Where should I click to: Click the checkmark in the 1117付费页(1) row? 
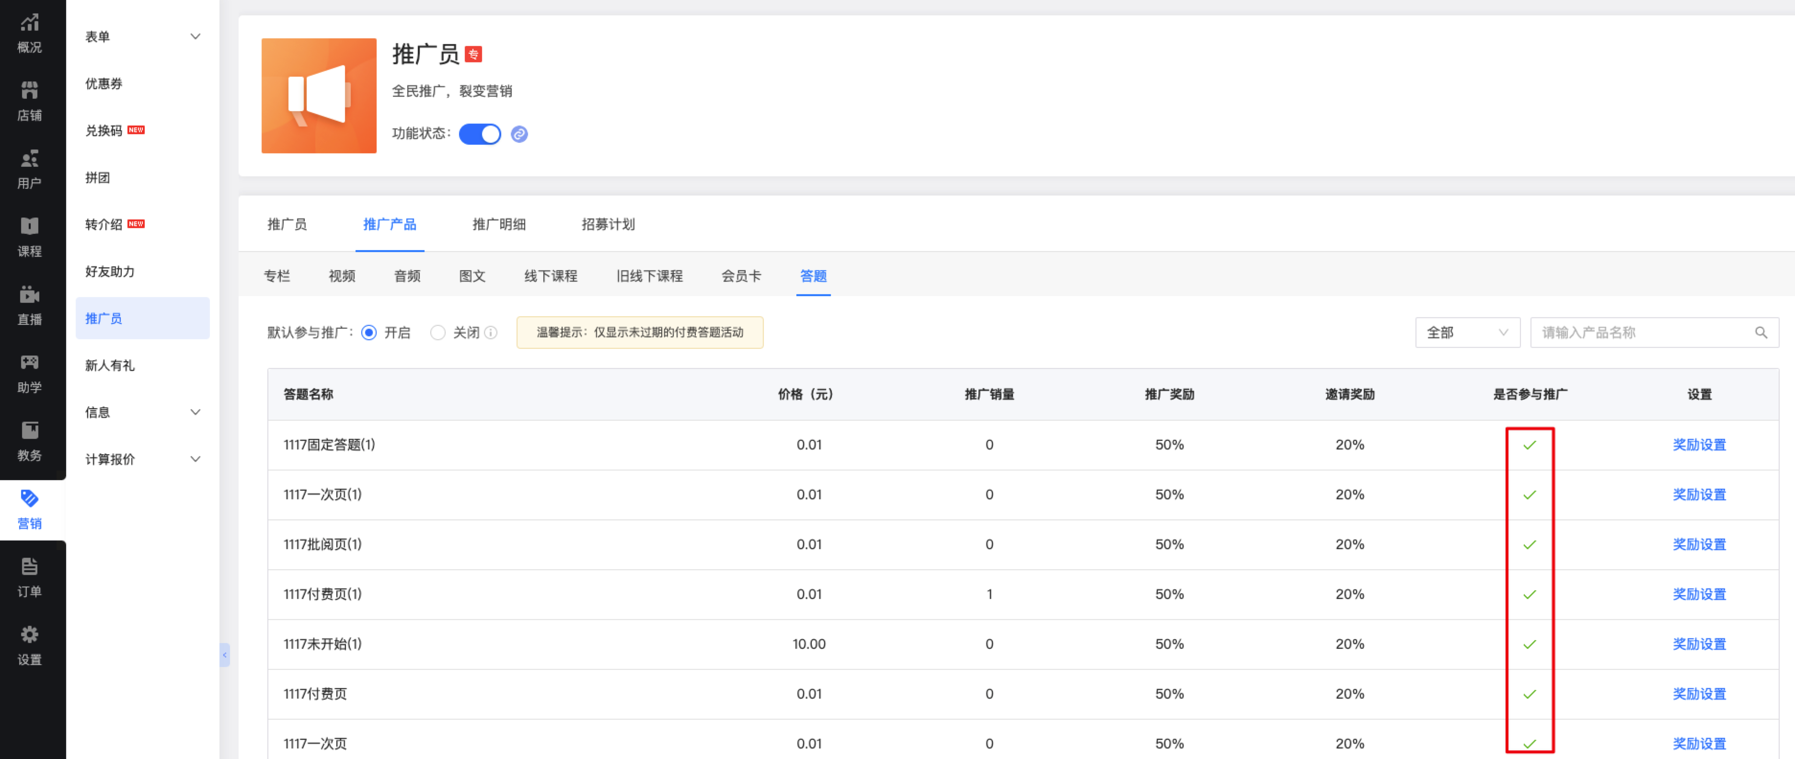1530,595
